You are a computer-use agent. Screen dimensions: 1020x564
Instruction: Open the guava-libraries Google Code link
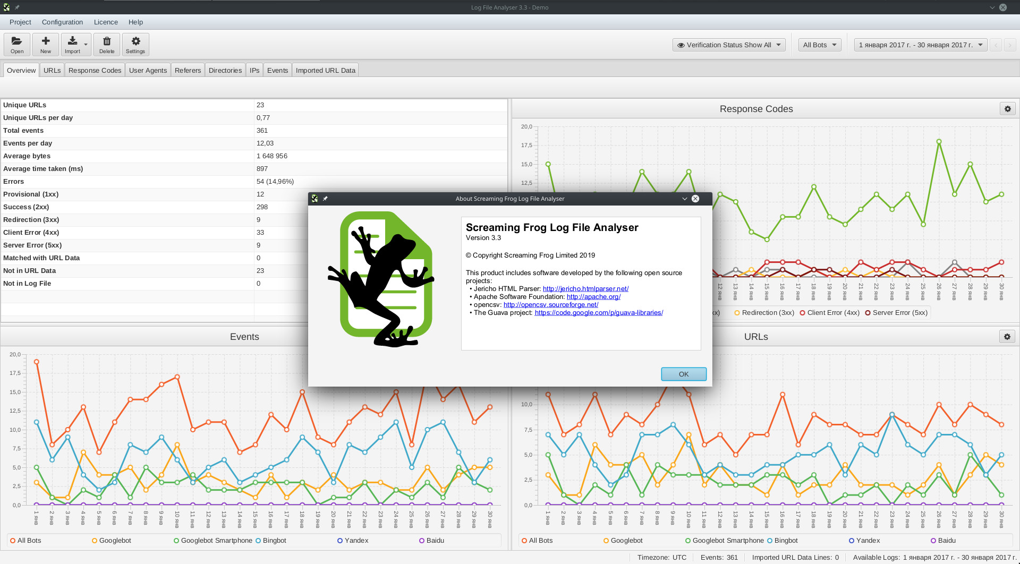599,313
